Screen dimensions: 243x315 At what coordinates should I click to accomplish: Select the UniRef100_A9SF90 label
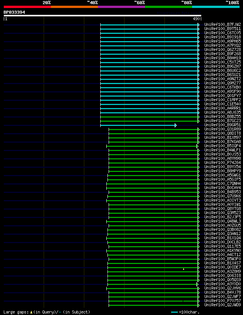tap(222, 91)
